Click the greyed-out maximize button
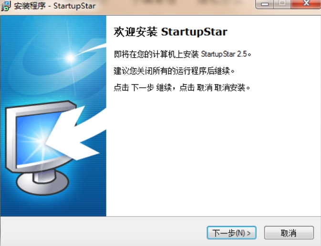The height and width of the screenshot is (246, 321). coord(282,4)
